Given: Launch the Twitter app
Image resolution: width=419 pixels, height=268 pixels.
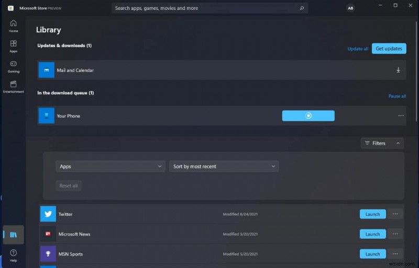Looking at the screenshot, I should tap(373, 214).
